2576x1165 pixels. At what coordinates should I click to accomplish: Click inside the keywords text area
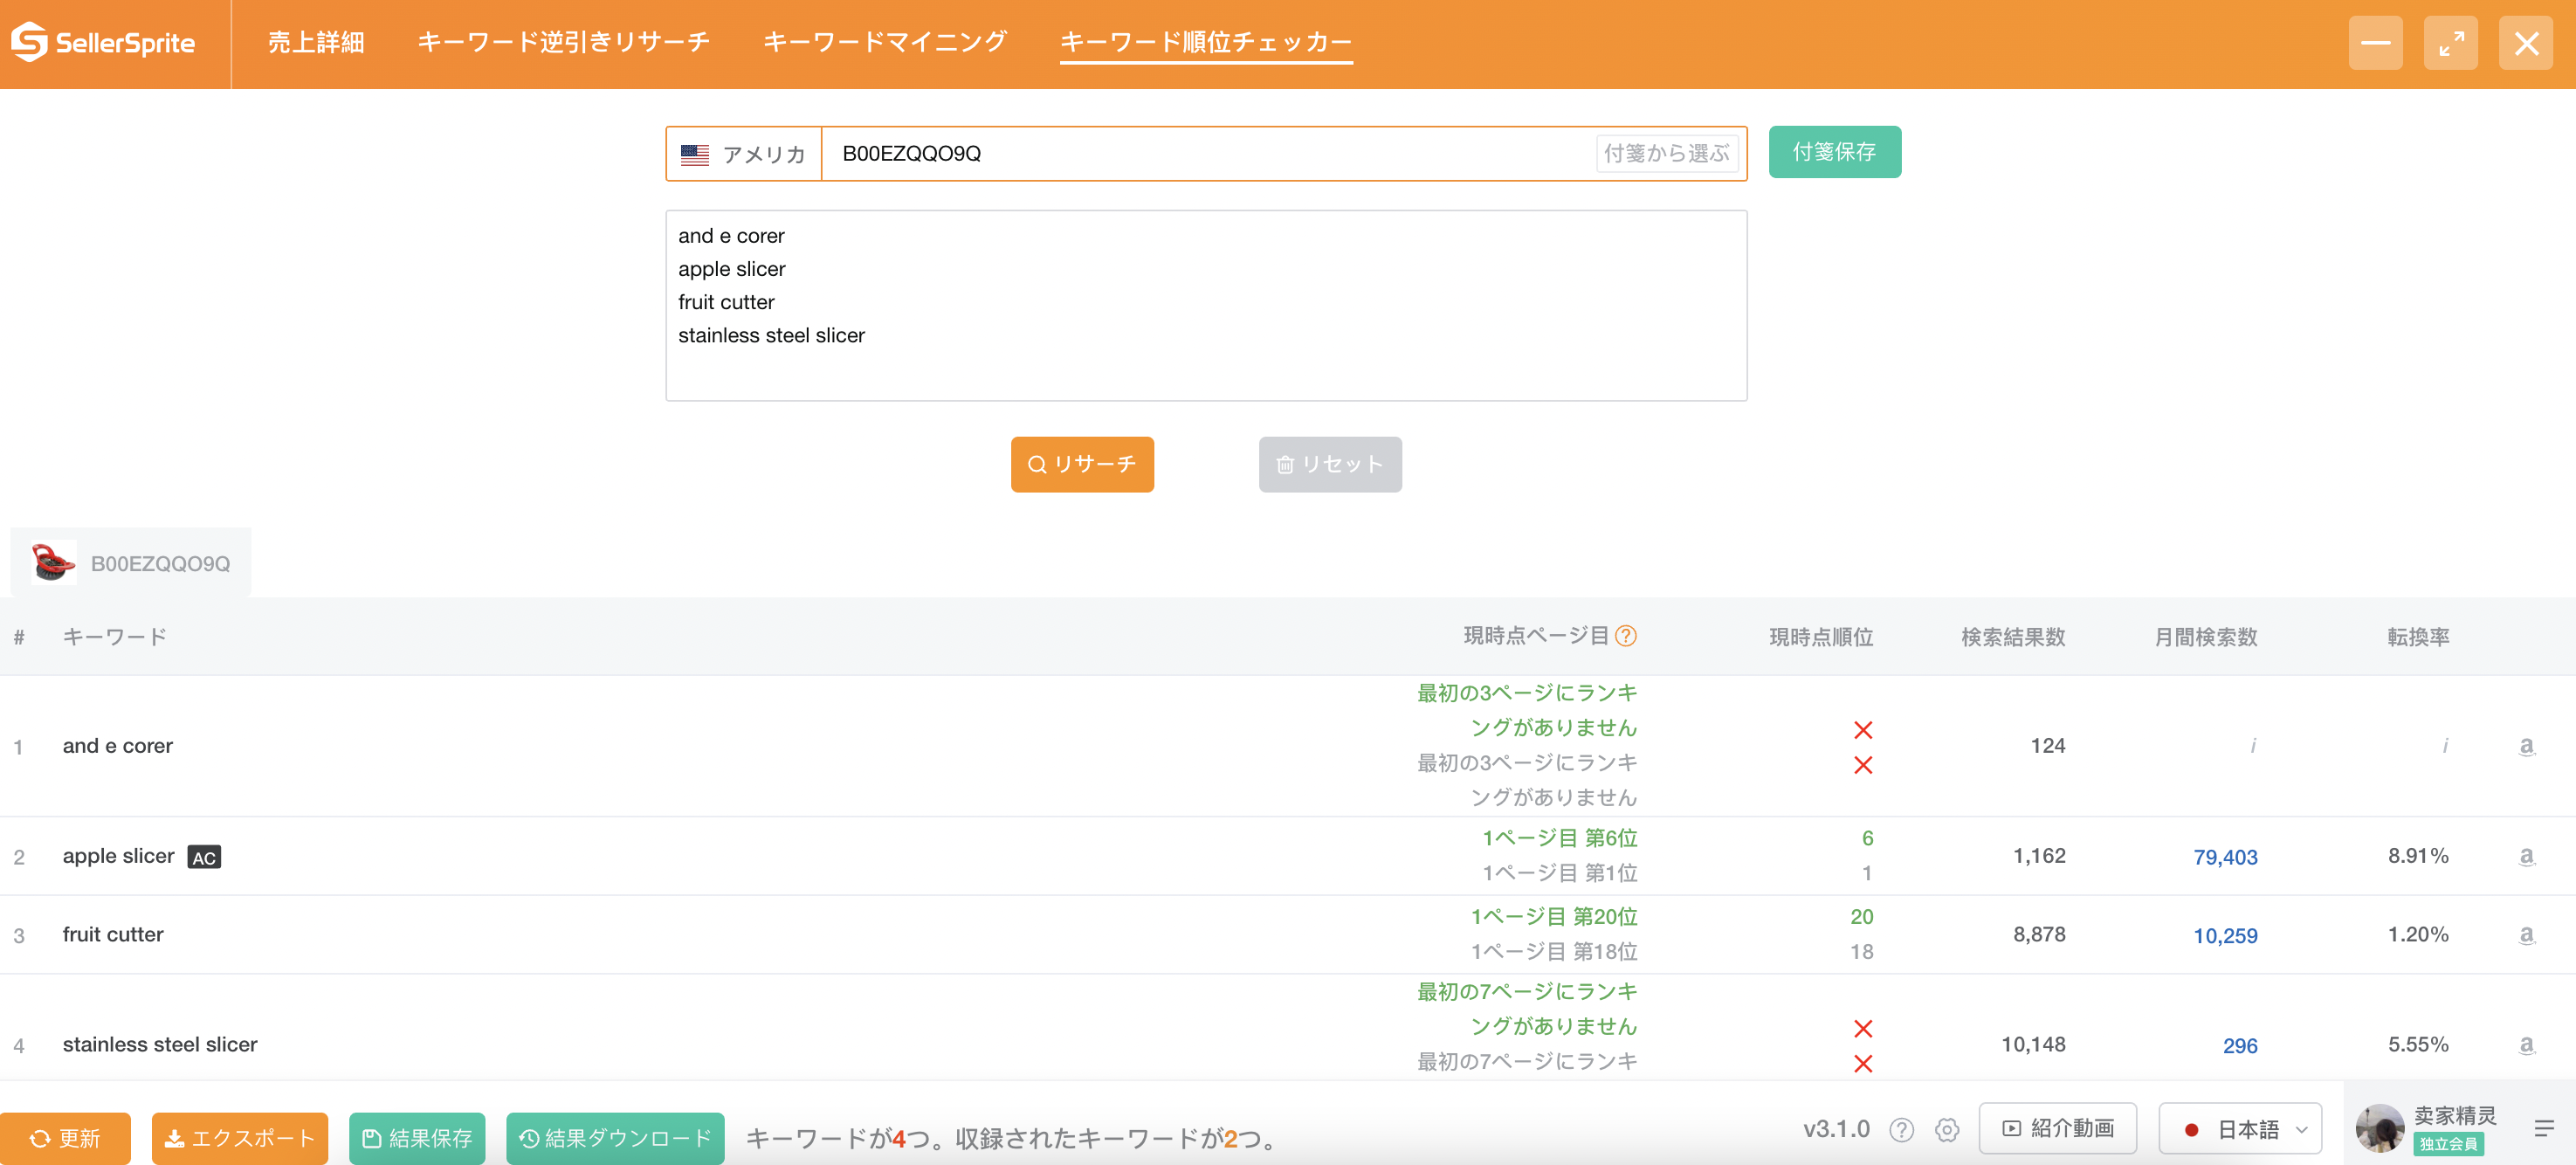(1206, 305)
